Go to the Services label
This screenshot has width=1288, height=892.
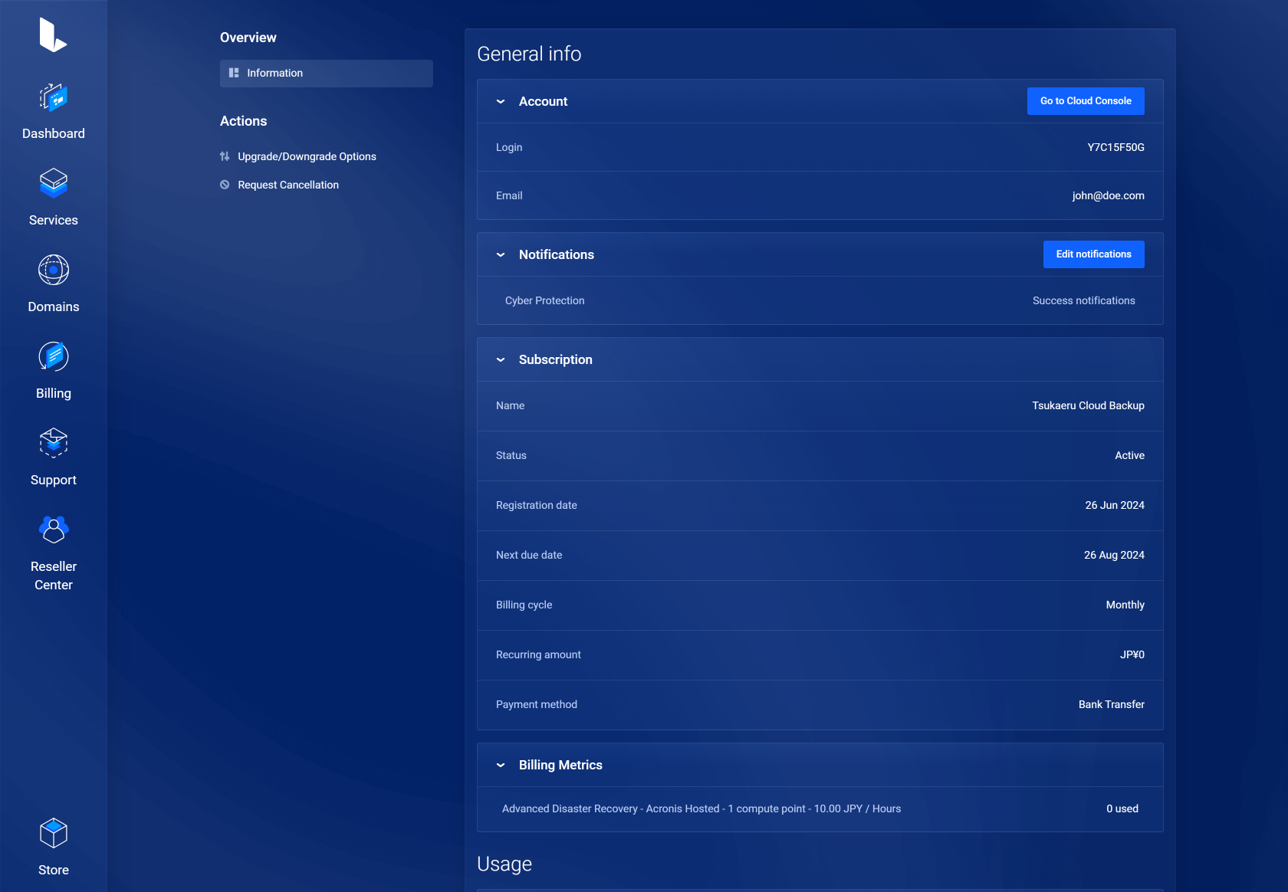(54, 220)
